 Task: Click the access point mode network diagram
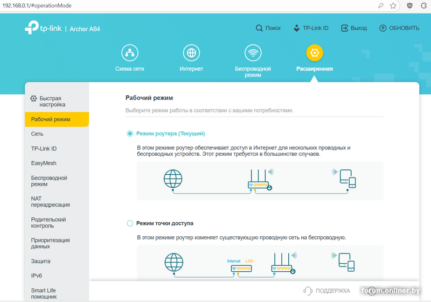coord(260,263)
